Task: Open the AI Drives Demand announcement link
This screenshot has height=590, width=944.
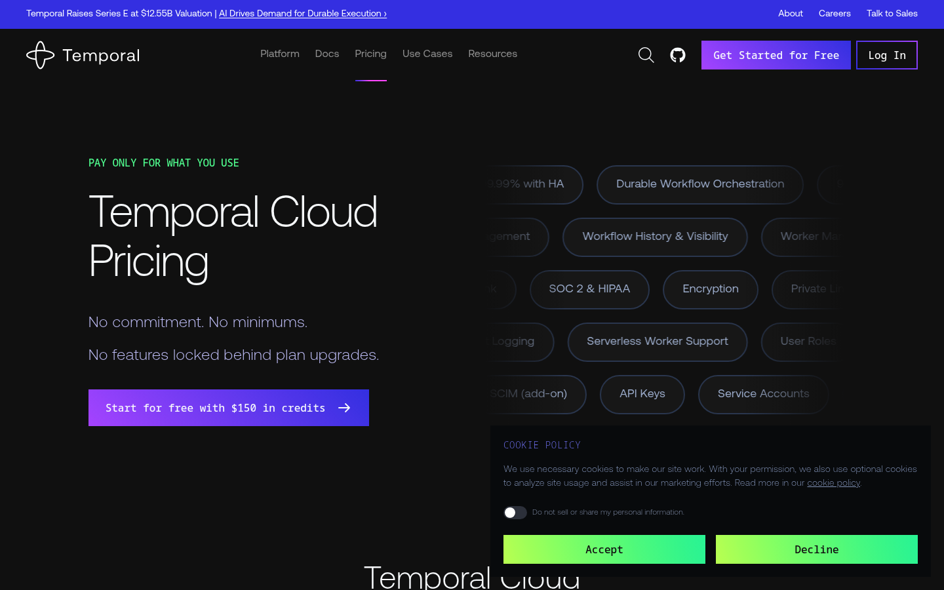Action: [303, 13]
